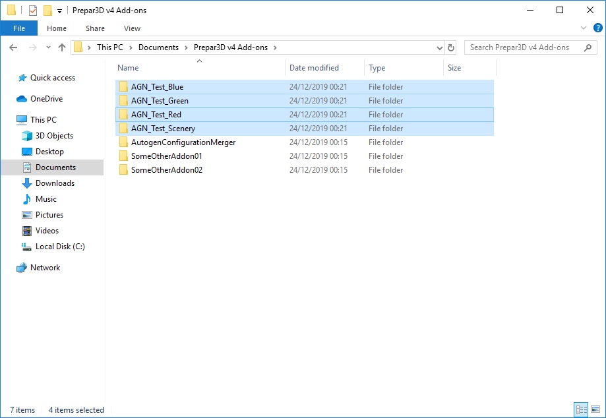The height and width of the screenshot is (418, 606).
Task: Sort files by Date modified column
Action: pyautogui.click(x=314, y=68)
